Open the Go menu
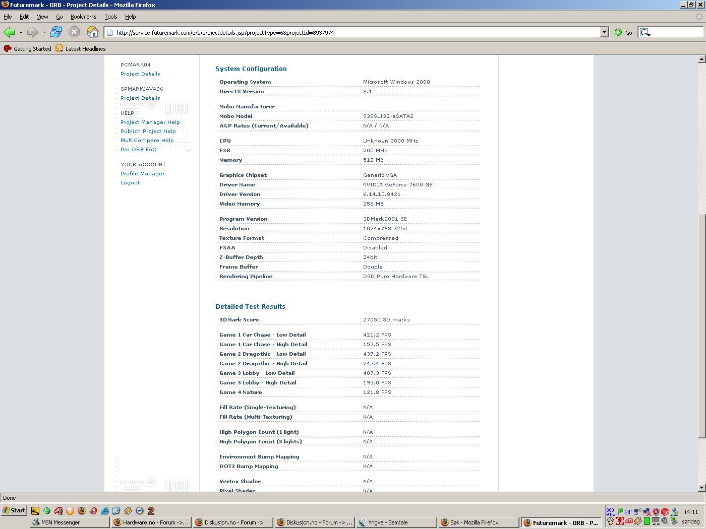This screenshot has height=529, width=706. coord(59,17)
